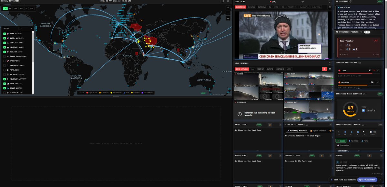The height and width of the screenshot is (187, 387).
Task: Enable the Undersea Cables layer
Action: [5, 65]
